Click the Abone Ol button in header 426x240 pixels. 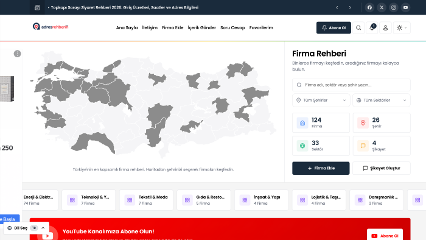click(x=333, y=28)
